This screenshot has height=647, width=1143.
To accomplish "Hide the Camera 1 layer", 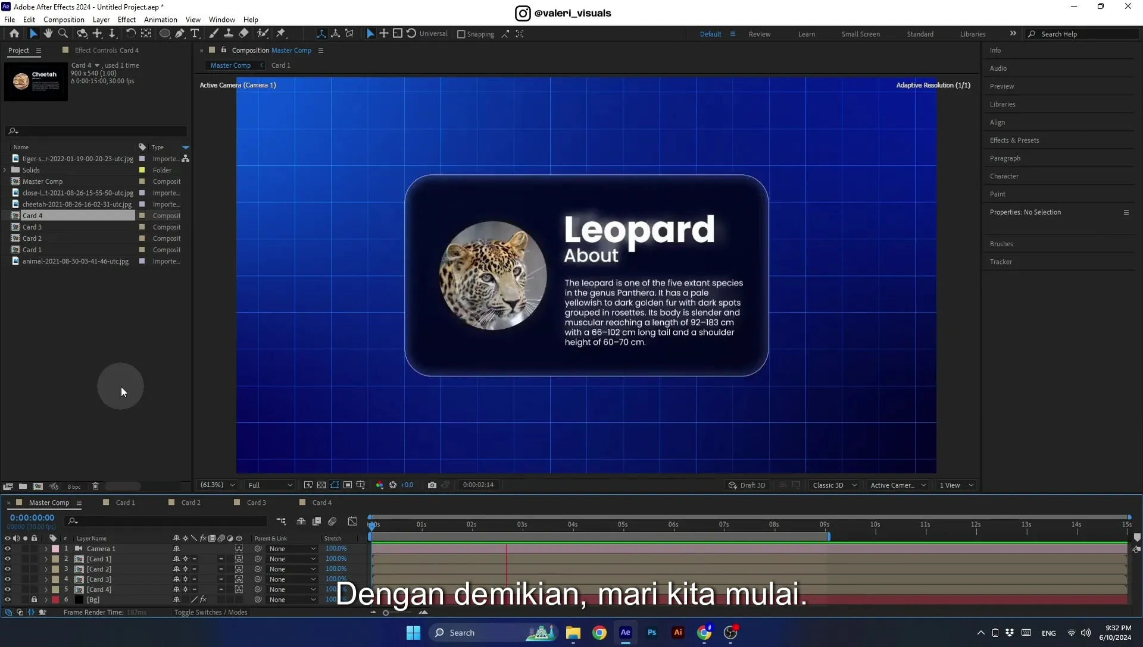I will tap(8, 549).
